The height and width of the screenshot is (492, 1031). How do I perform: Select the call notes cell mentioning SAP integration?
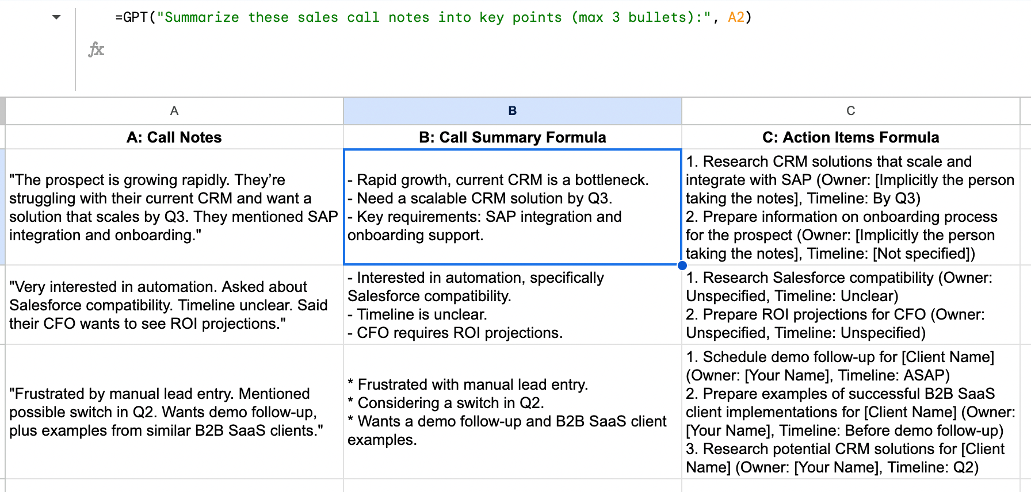(x=174, y=207)
